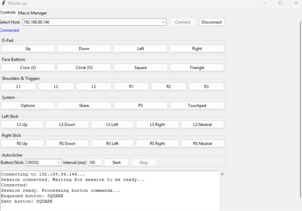Send D-Pad Right
Image resolution: width=302 pixels, height=211 pixels.
coord(197,49)
